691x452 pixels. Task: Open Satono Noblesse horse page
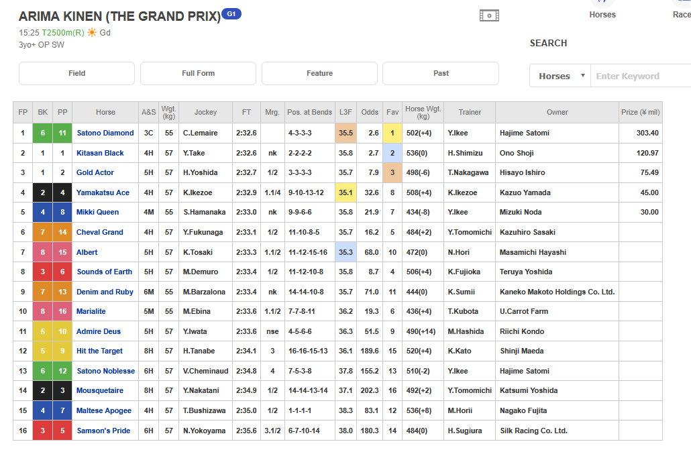pyautogui.click(x=106, y=371)
